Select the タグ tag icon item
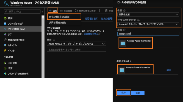 (5, 35)
